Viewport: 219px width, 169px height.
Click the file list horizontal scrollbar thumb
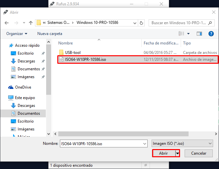pos(123,134)
